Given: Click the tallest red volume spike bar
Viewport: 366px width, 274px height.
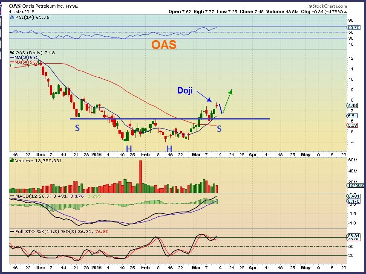Looking at the screenshot, I should click(140, 177).
